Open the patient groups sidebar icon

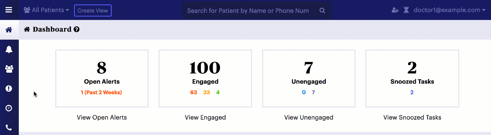click(9, 69)
